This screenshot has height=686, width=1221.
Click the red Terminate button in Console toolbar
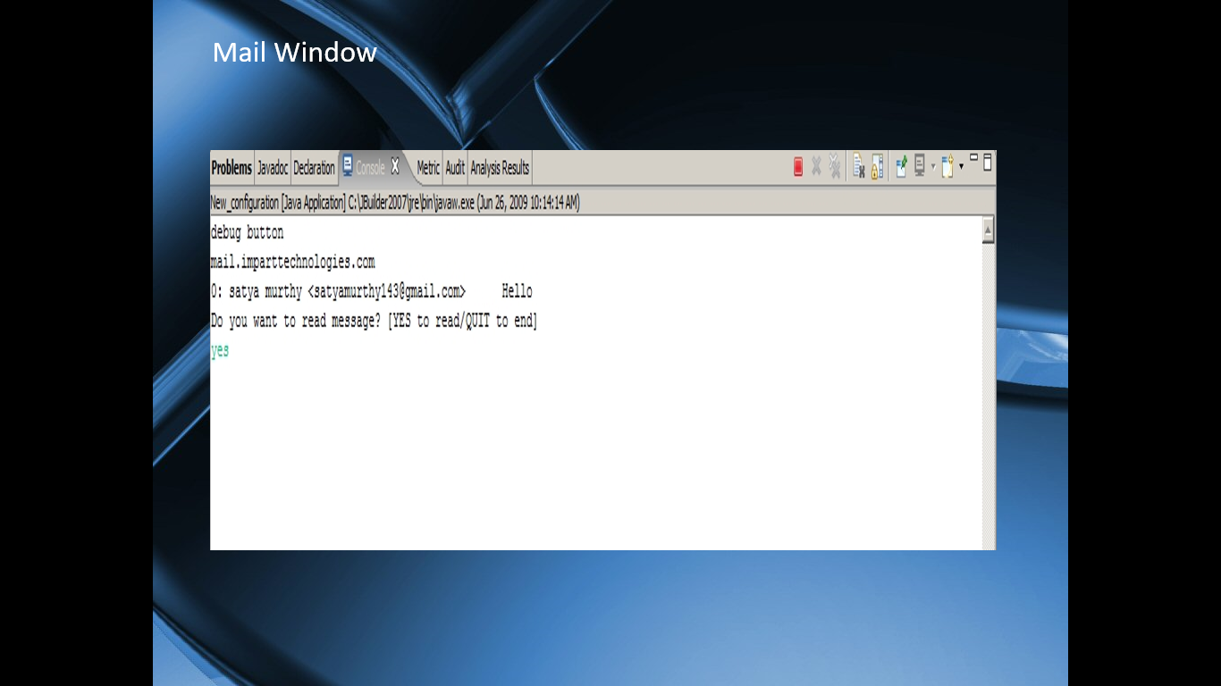798,165
